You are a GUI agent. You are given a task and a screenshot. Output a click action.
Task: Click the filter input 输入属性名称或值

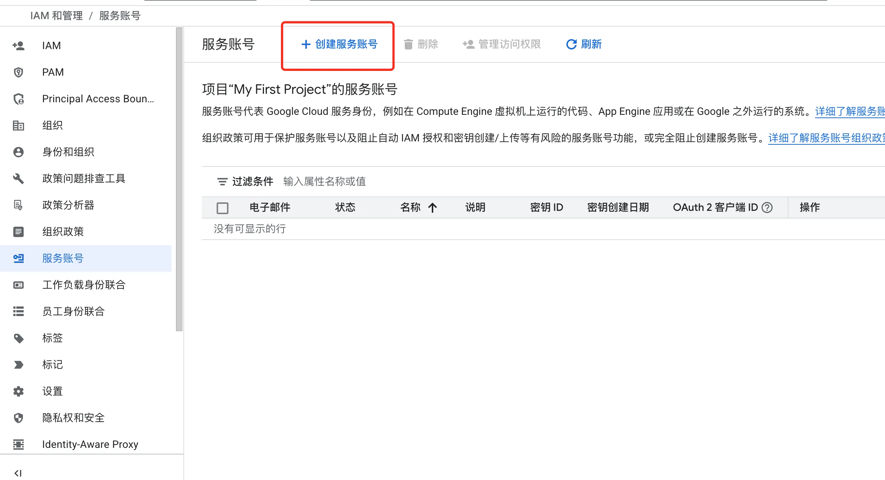324,181
